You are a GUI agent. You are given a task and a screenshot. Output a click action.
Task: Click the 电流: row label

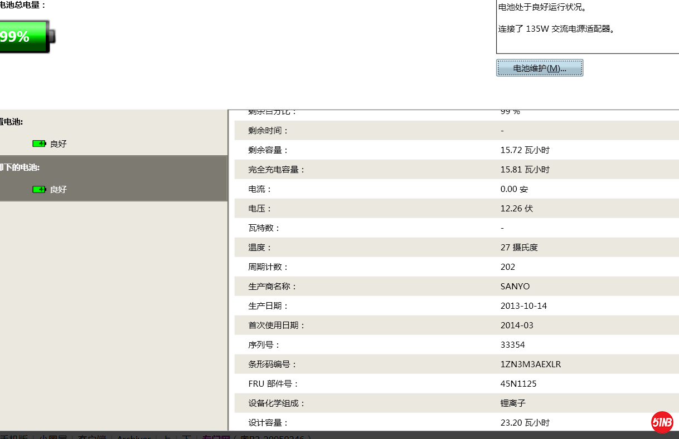(260, 189)
